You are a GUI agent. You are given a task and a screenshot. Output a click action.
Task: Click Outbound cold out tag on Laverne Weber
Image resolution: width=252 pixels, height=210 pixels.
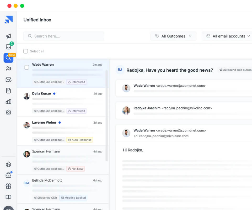click(x=49, y=140)
